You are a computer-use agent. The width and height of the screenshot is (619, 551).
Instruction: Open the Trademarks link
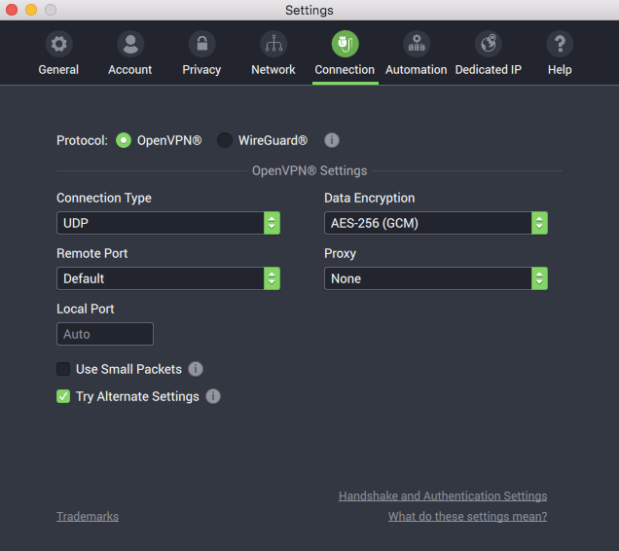click(x=88, y=517)
